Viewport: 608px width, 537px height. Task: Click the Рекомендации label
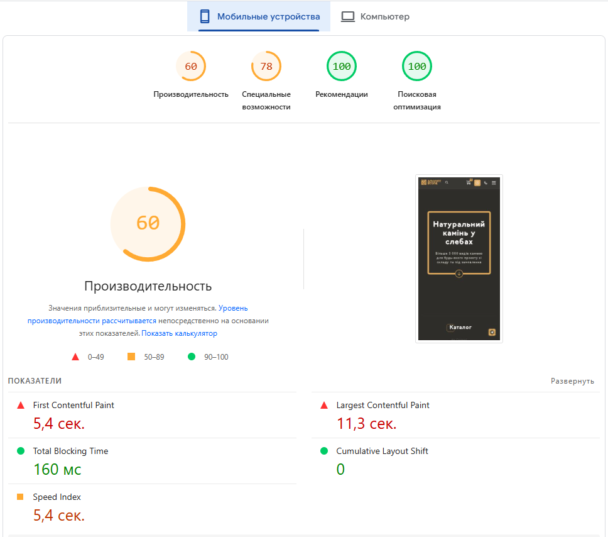click(x=342, y=94)
